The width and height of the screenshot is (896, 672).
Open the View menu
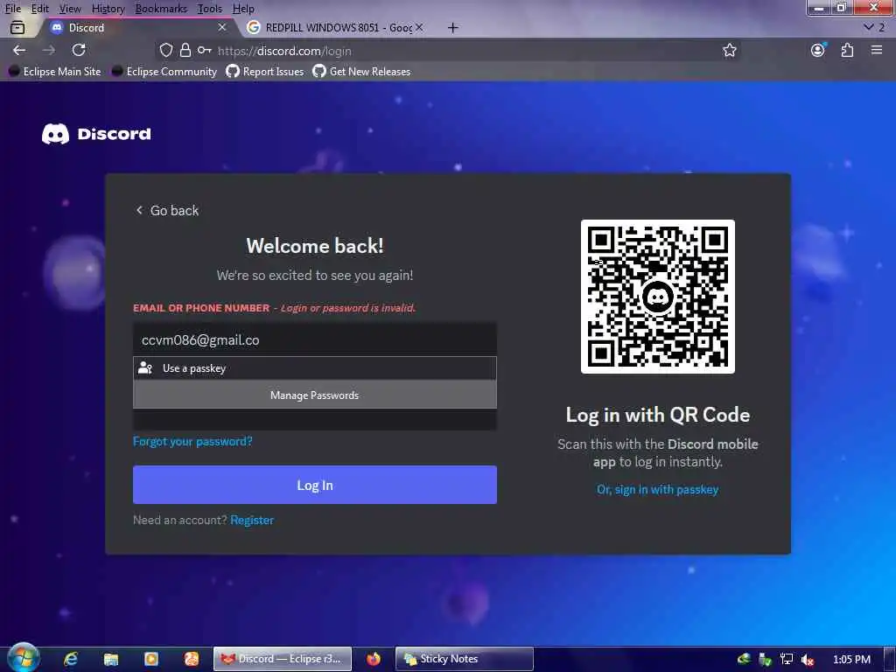[x=70, y=9]
